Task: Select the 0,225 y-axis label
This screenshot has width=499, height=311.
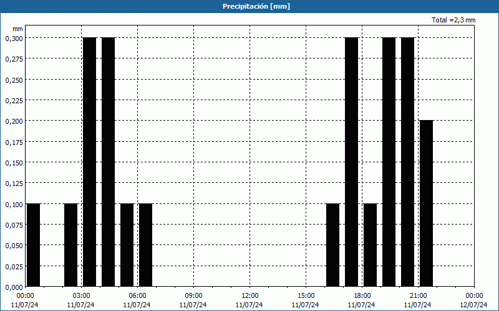Action: 14,101
